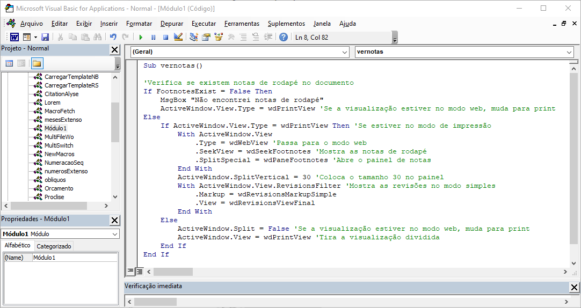
Task: Open the Inserir menu
Action: tap(109, 24)
